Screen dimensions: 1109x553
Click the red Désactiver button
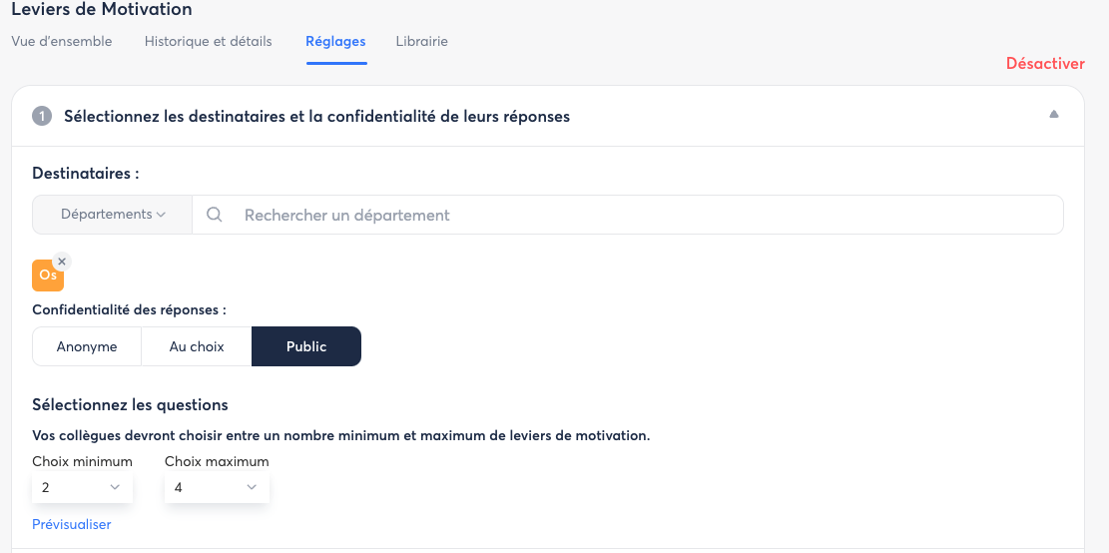click(1044, 64)
